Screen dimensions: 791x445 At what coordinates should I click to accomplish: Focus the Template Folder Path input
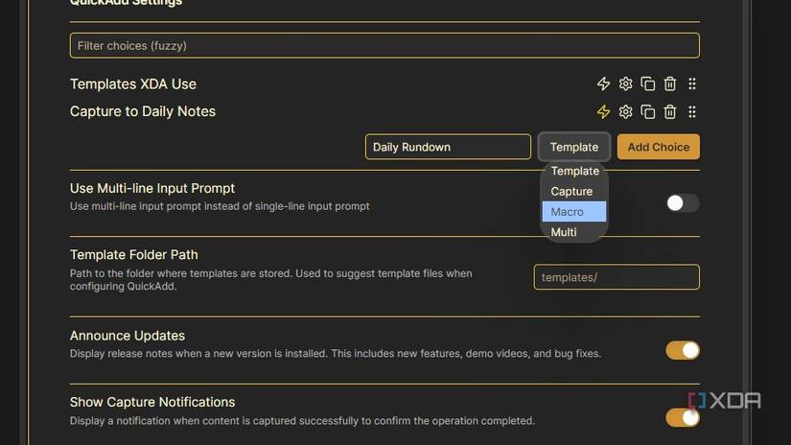tap(617, 277)
